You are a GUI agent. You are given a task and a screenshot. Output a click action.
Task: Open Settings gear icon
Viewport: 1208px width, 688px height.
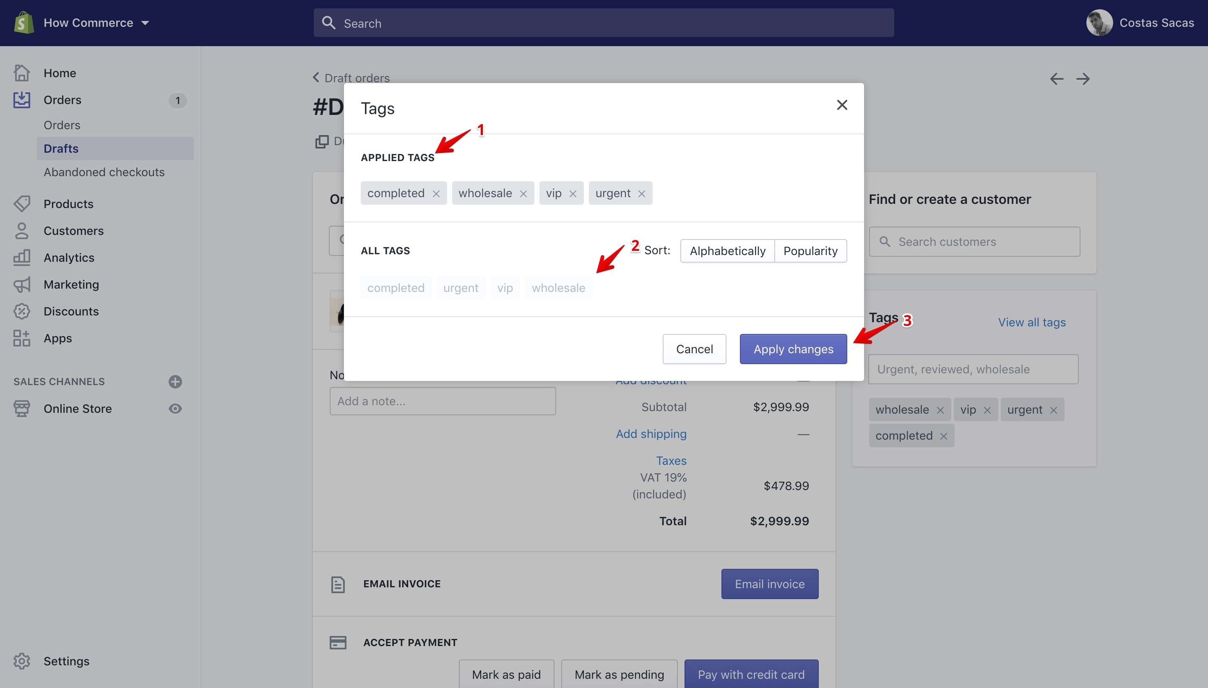(x=22, y=661)
